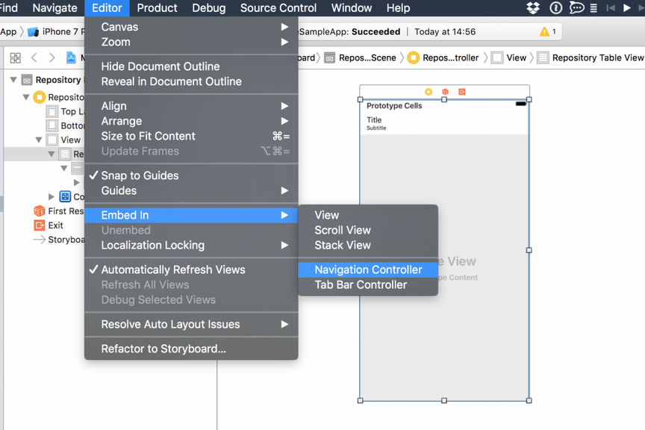Open the Debug menu

[209, 7]
